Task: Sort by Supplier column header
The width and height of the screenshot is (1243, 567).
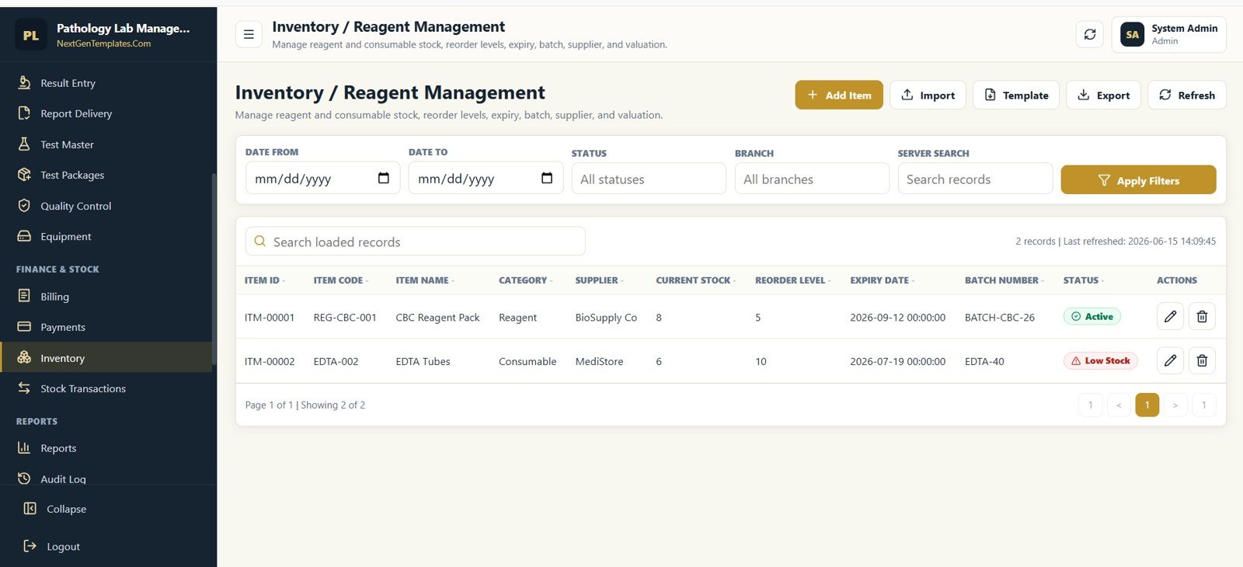Action: pos(598,280)
